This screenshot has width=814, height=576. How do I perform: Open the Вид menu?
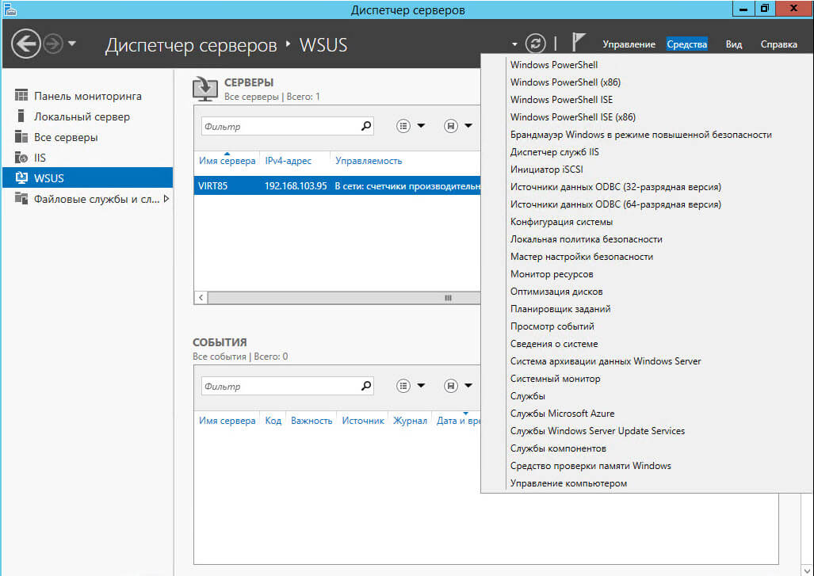click(x=733, y=44)
